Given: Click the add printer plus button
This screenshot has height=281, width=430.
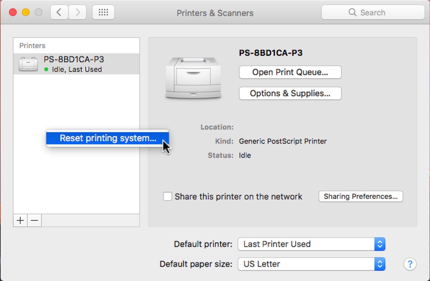Looking at the screenshot, I should [20, 221].
